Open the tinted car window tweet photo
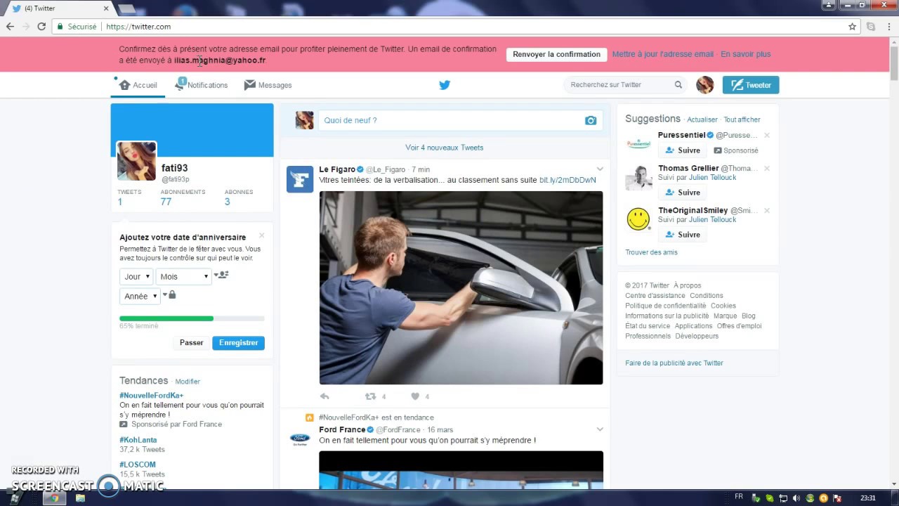Viewport: 899px width, 506px height. click(x=461, y=288)
